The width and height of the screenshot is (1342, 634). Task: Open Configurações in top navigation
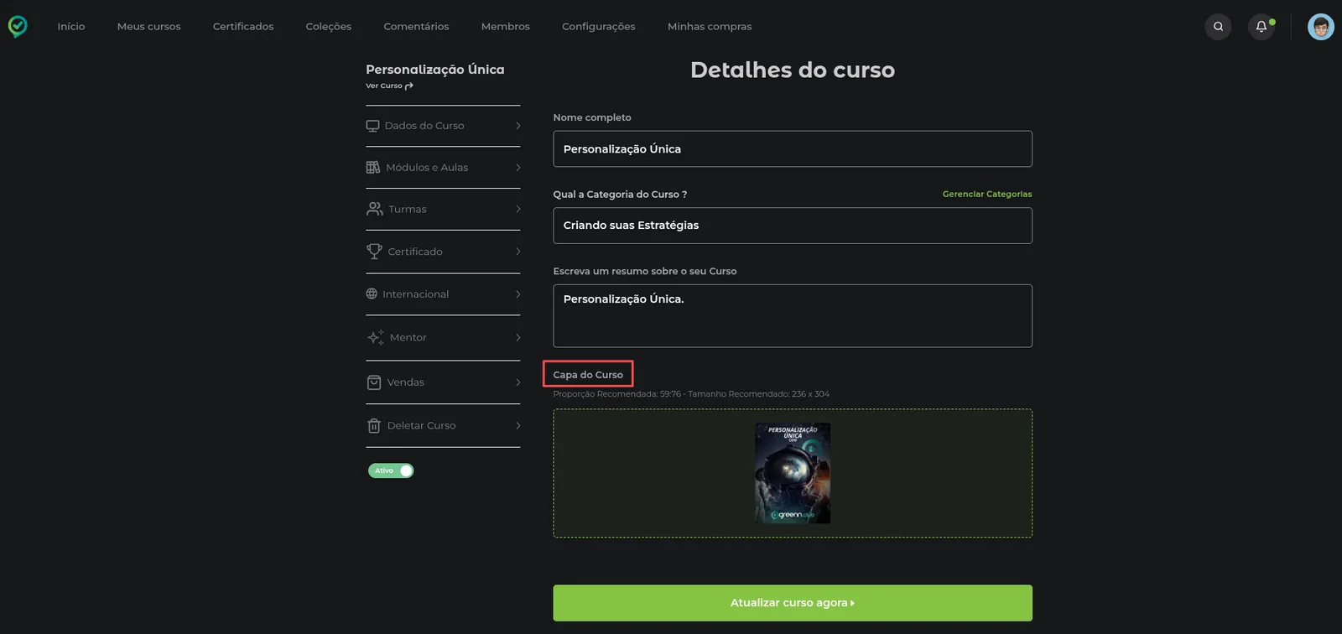point(599,27)
